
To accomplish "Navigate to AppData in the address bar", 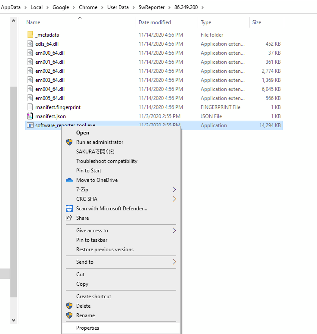I will (x=11, y=7).
